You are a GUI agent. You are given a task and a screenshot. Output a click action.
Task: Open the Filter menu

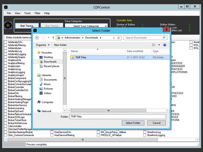37,13
